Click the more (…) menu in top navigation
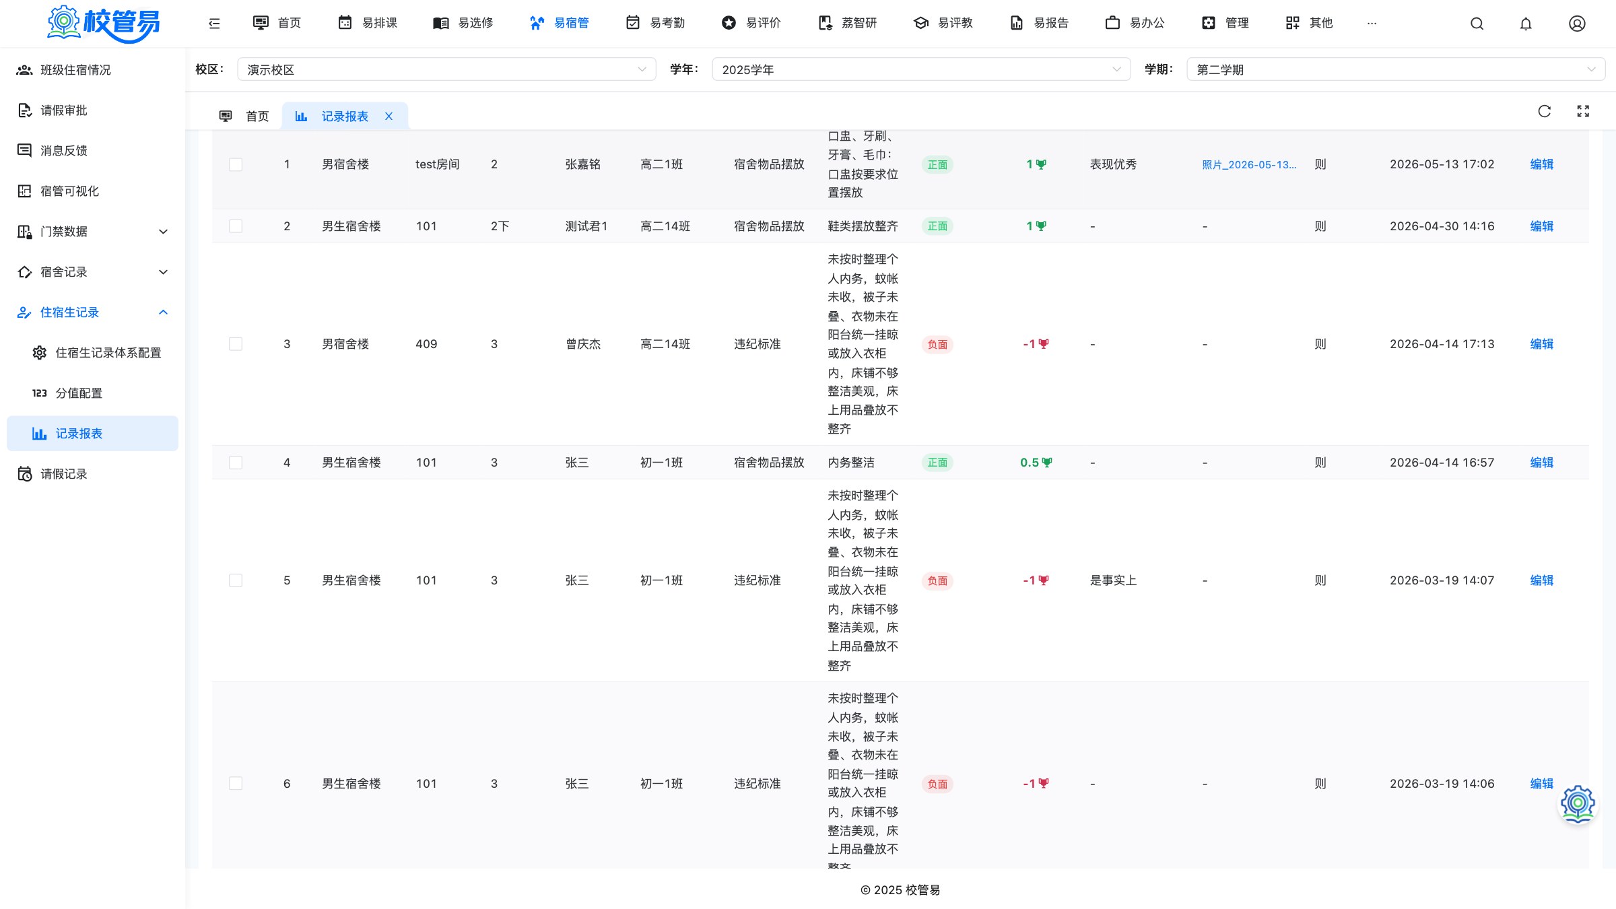The height and width of the screenshot is (909, 1616). click(x=1372, y=24)
